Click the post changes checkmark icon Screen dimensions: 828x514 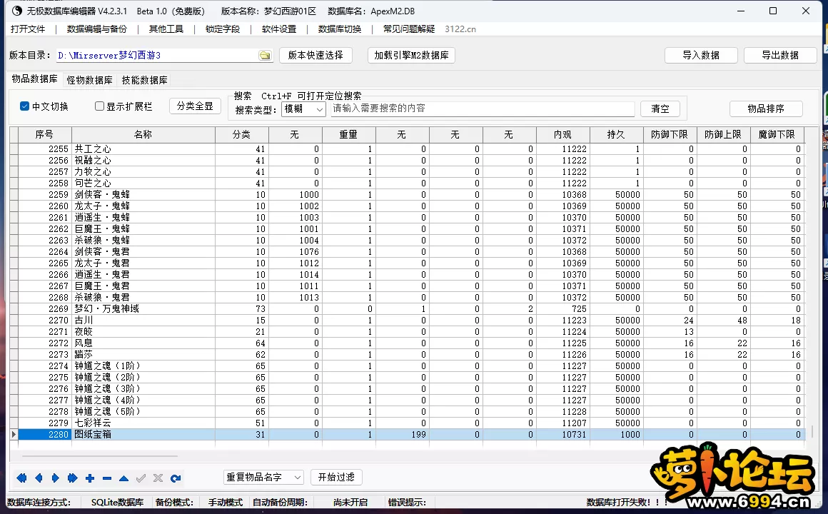point(141,478)
